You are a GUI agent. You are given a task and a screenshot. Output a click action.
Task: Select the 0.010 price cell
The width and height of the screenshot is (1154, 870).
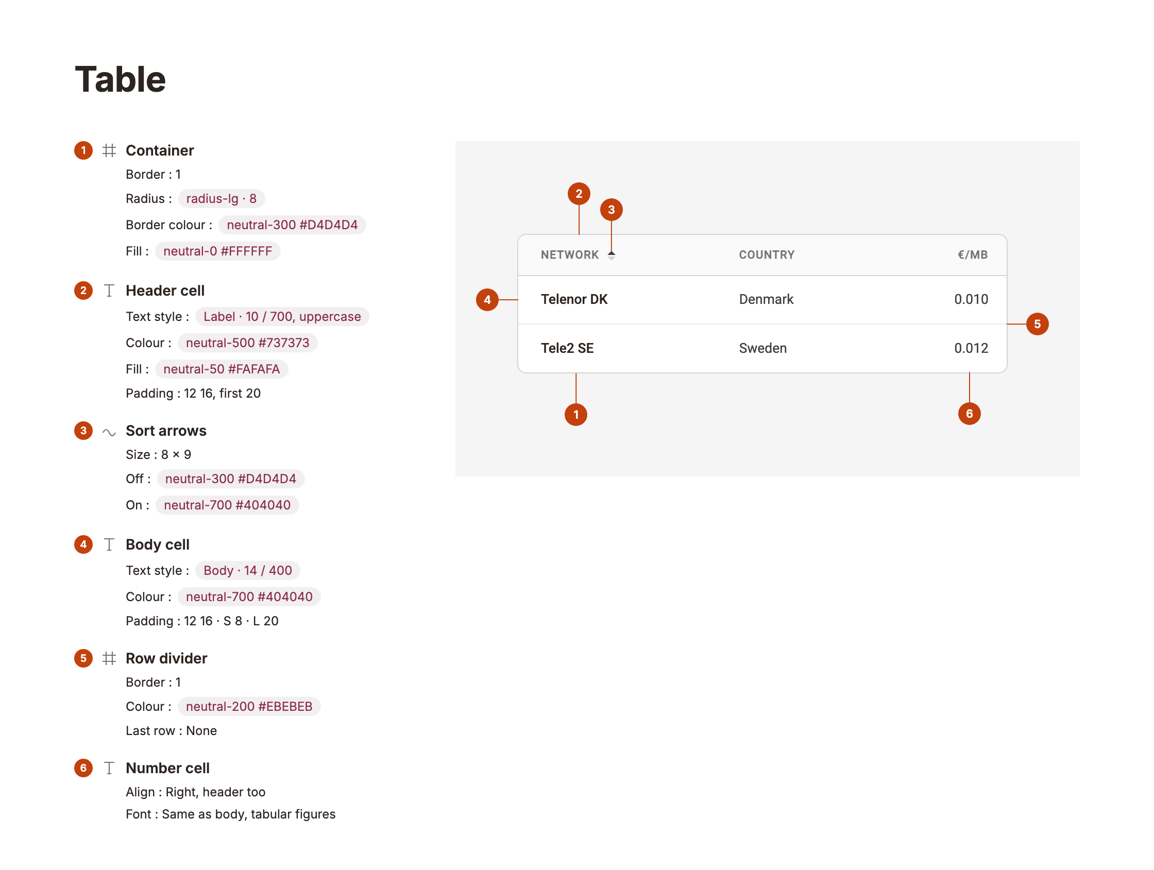tap(971, 299)
